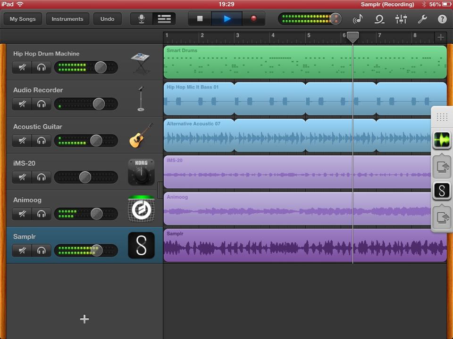Select the drum machine instrument icon
453x339 pixels.
(x=141, y=63)
